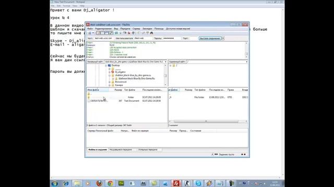This screenshot has height=187, width=334.
Task: Open the Сервер menu
Action: click(x=136, y=29)
